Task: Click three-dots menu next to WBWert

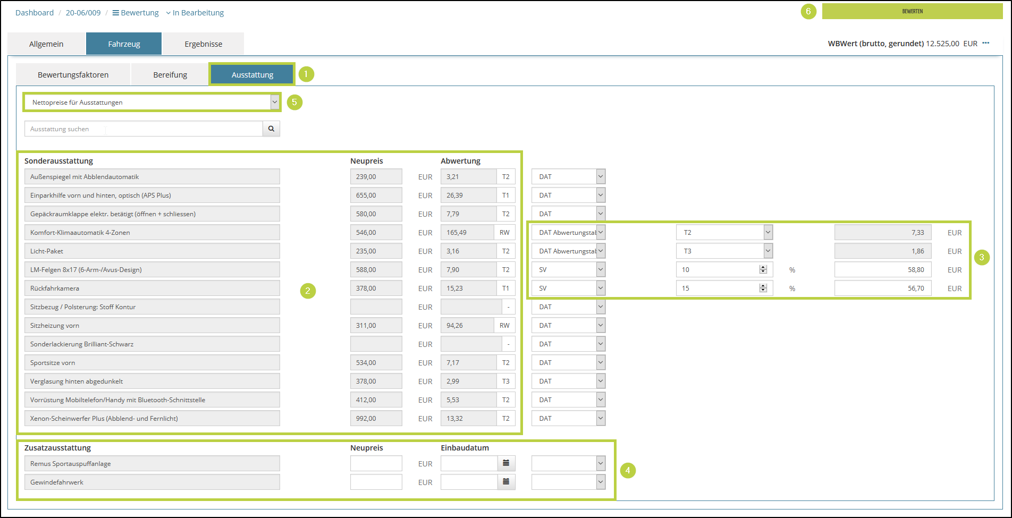Action: (x=986, y=44)
